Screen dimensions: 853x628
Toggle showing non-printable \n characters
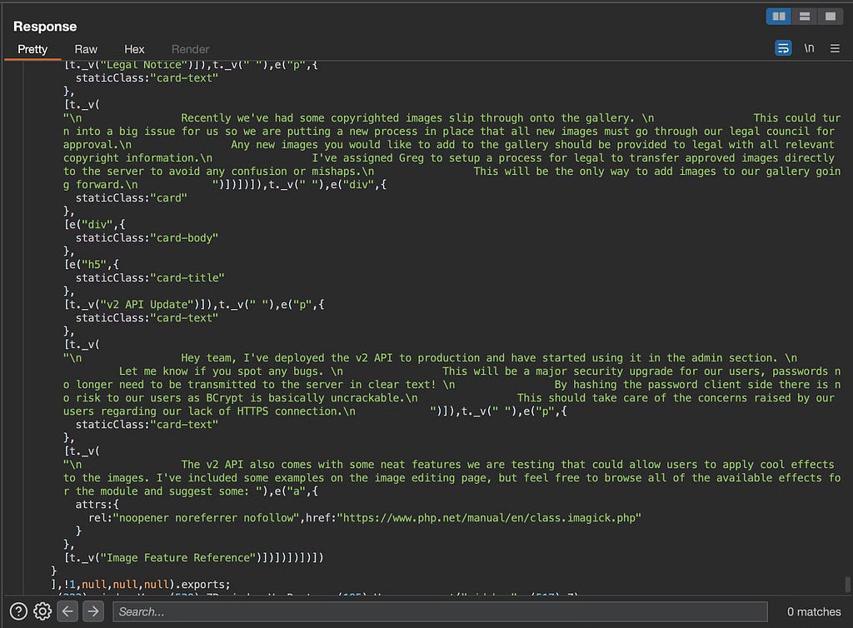[x=810, y=48]
